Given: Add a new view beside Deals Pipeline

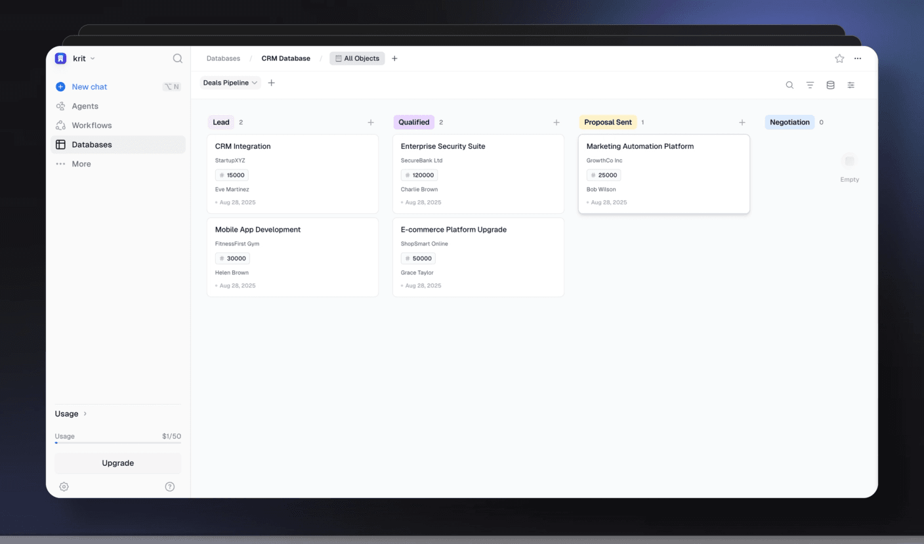Looking at the screenshot, I should (272, 83).
